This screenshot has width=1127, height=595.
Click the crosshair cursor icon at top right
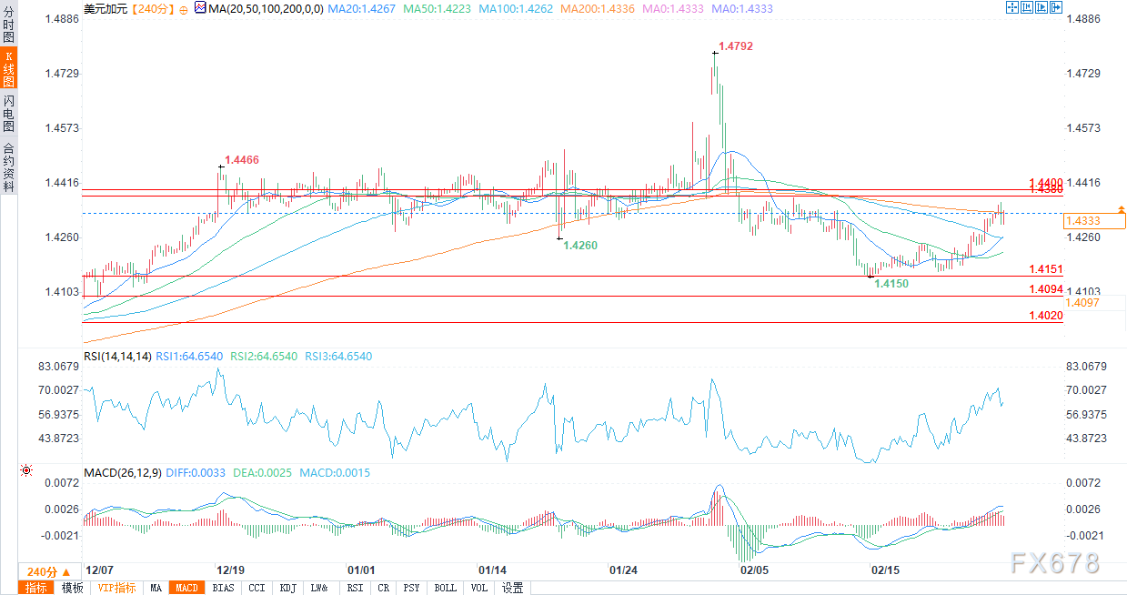click(x=1011, y=7)
